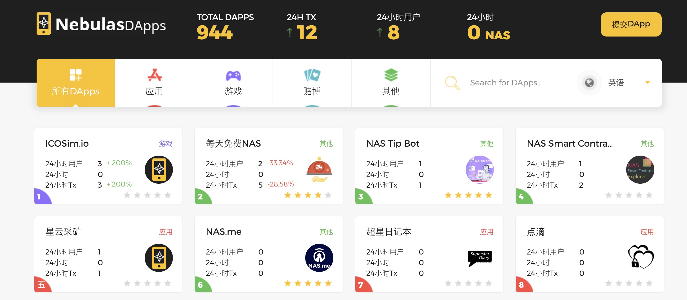Click star rating on 点滴 card
687x300 pixels.
(629, 283)
